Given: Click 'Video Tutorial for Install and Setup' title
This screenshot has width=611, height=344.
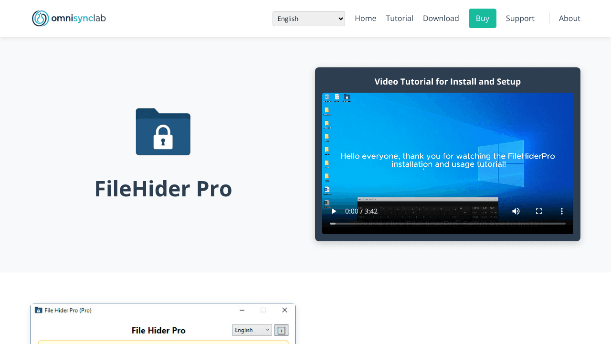Looking at the screenshot, I should tap(448, 82).
